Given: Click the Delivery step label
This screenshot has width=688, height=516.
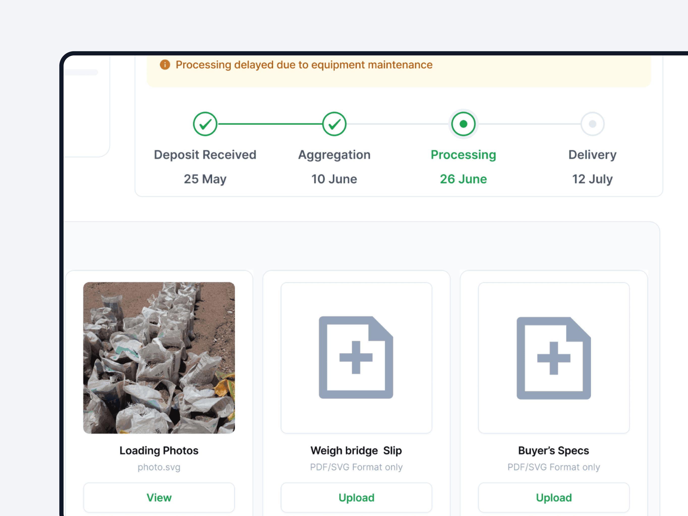Looking at the screenshot, I should tap(592, 155).
